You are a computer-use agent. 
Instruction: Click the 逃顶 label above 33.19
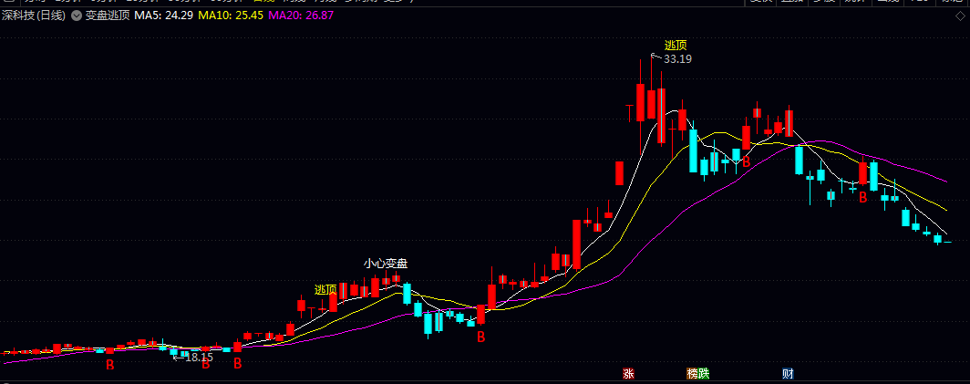pyautogui.click(x=676, y=45)
